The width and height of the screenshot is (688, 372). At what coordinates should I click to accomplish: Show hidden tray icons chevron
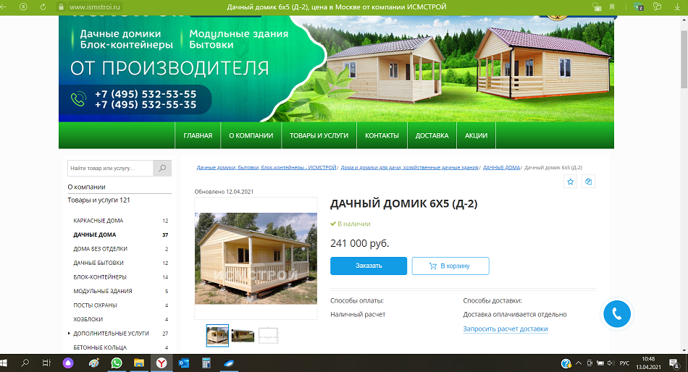point(579,363)
